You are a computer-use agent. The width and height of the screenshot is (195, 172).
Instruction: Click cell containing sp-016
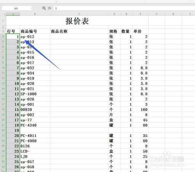[35, 58]
